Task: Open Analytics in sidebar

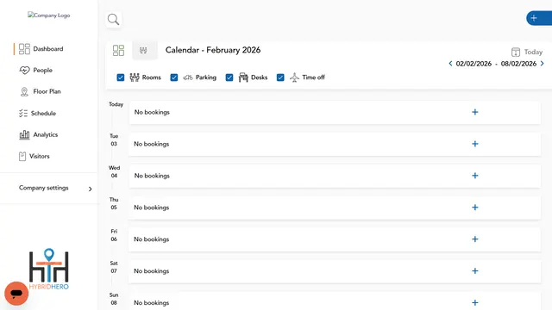Action: pos(38,134)
